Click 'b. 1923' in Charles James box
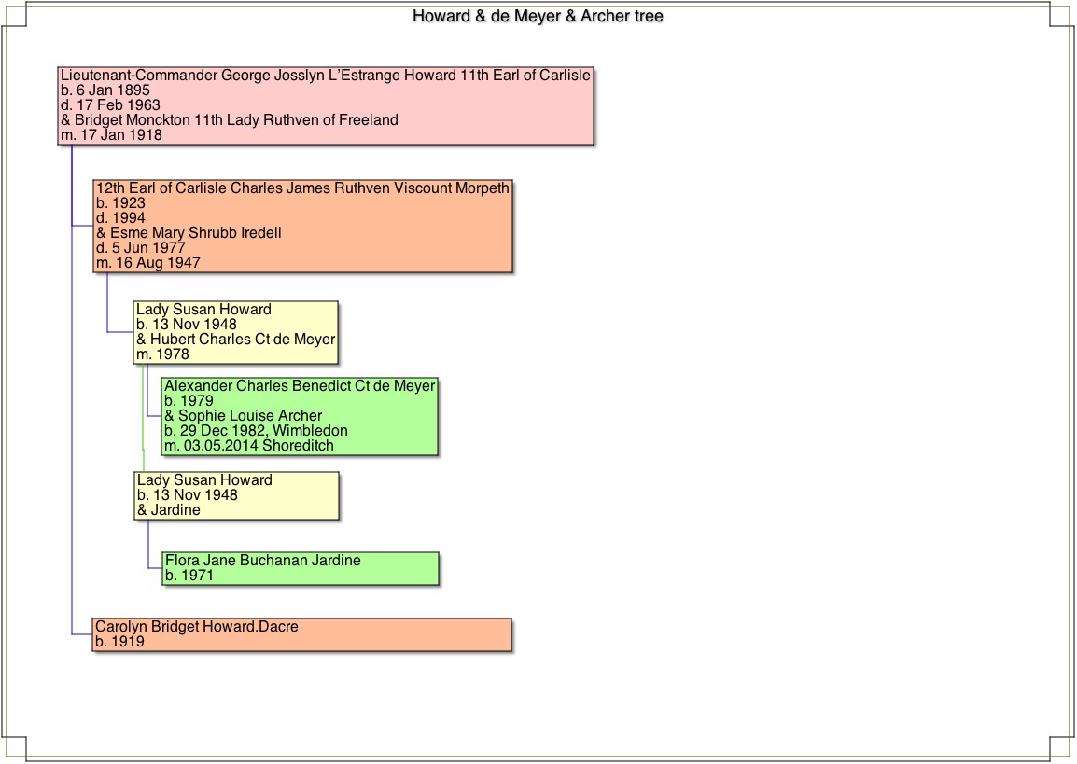1077x764 pixels. coord(121,203)
